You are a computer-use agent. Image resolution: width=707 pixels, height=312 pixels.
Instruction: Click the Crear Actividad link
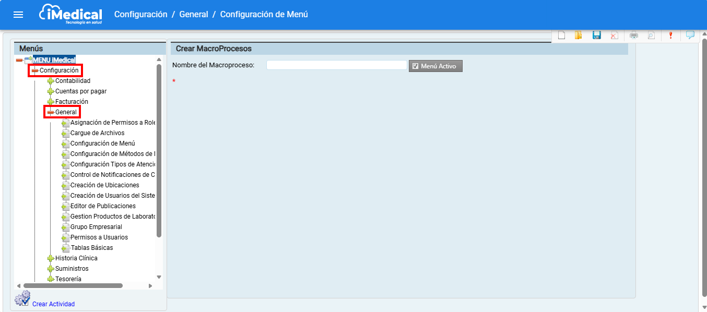click(53, 304)
